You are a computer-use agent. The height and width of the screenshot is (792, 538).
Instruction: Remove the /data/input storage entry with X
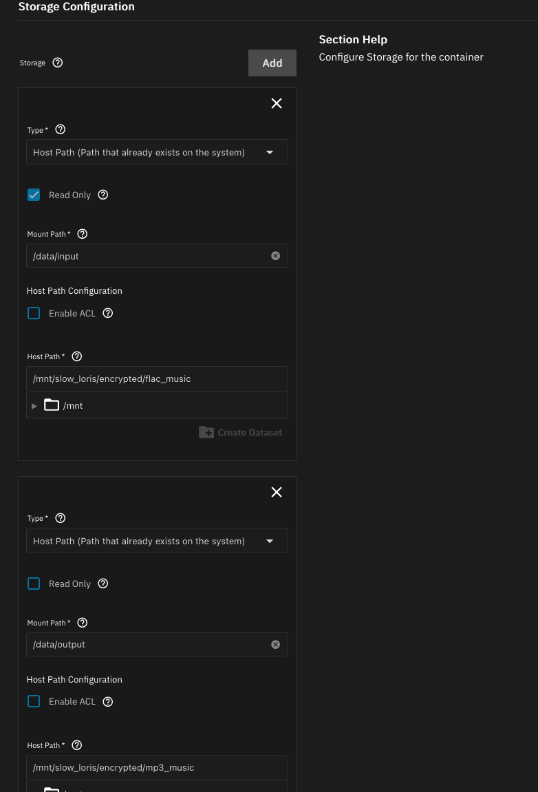pos(277,103)
